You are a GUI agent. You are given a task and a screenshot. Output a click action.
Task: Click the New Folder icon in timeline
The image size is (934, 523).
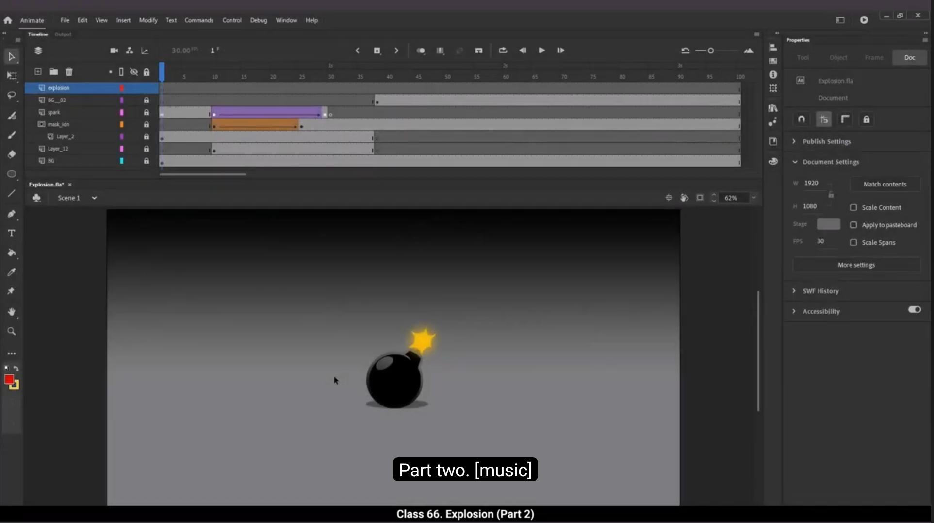click(x=54, y=72)
